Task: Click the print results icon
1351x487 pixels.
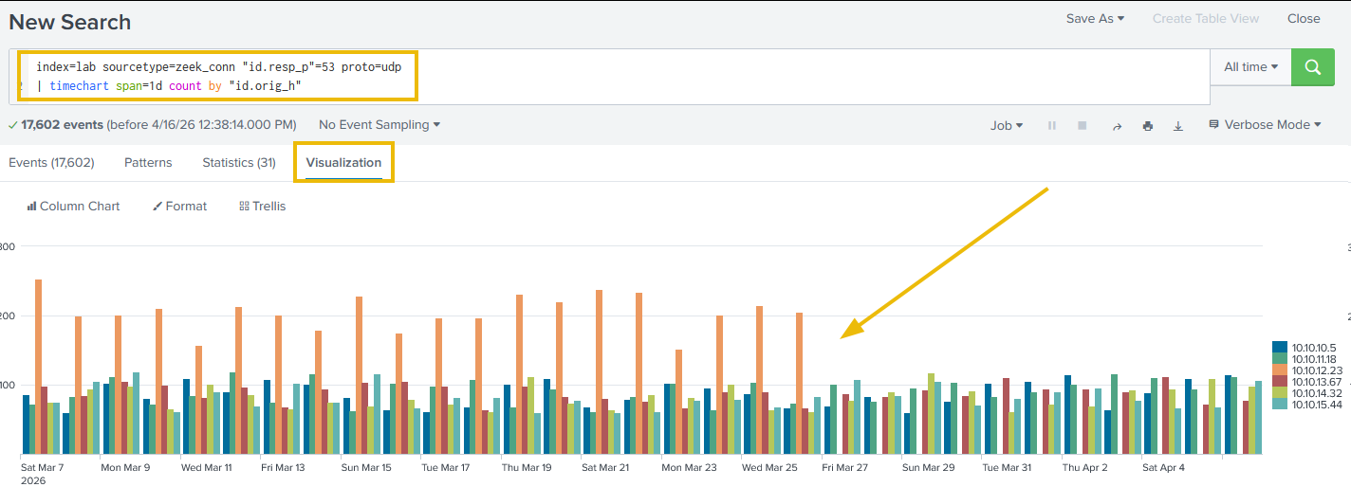Action: click(x=1148, y=125)
